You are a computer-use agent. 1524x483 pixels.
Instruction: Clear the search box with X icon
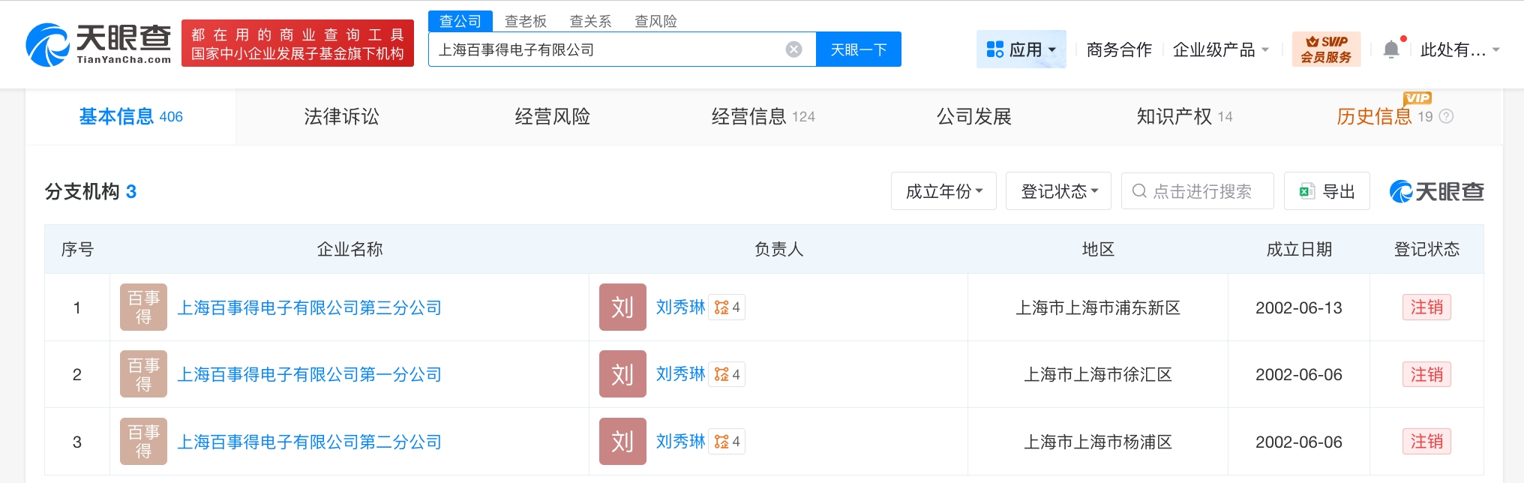[793, 49]
